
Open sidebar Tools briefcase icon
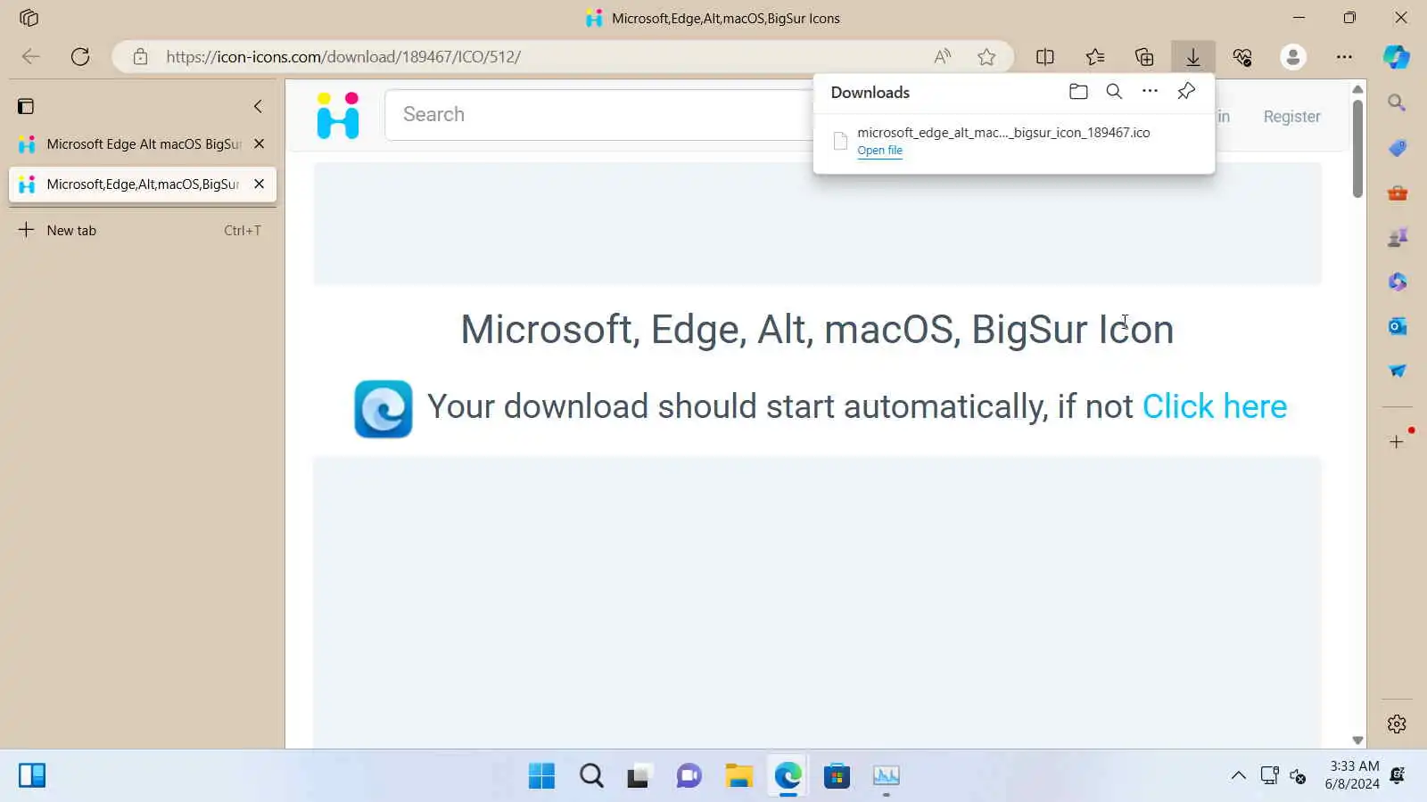(1397, 192)
